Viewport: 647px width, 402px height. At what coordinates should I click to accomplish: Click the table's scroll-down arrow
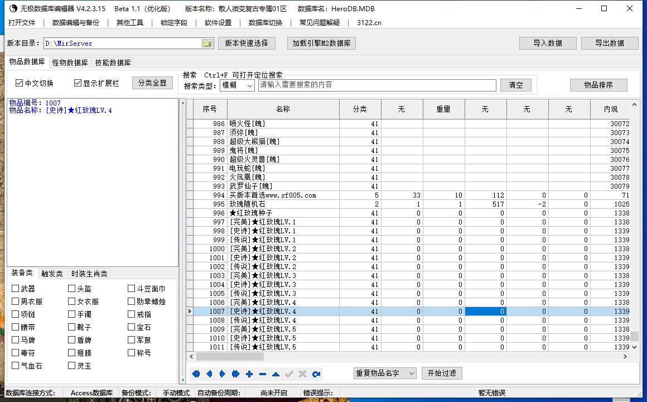click(635, 347)
